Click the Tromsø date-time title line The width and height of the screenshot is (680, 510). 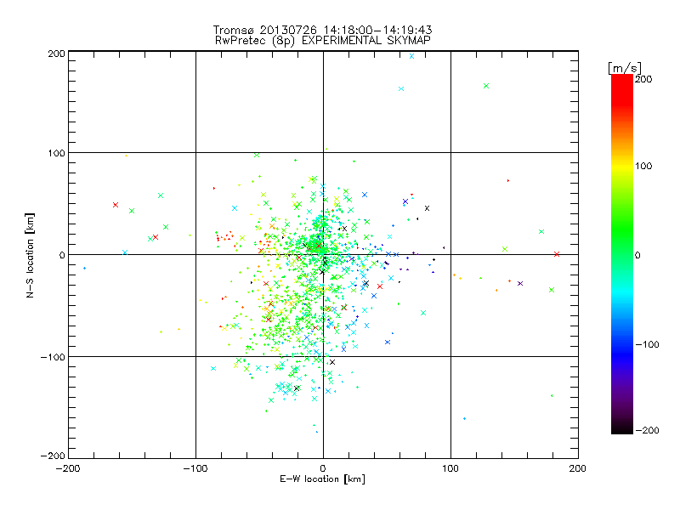tap(322, 30)
